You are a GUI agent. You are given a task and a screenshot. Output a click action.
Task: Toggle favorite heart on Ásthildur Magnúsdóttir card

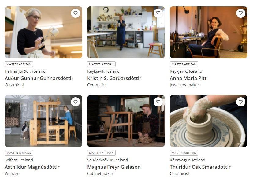point(76,102)
